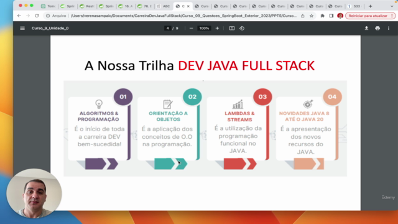Switch to the Tom tab
Image resolution: width=398 pixels, height=224 pixels.
pos(49,6)
